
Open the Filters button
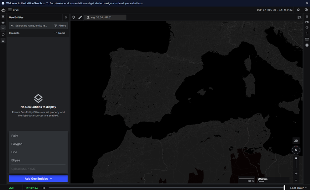pos(60,26)
